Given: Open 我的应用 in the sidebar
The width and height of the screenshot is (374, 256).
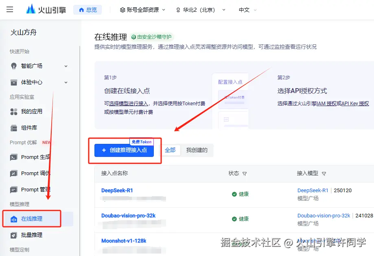Looking at the screenshot, I should click(31, 111).
